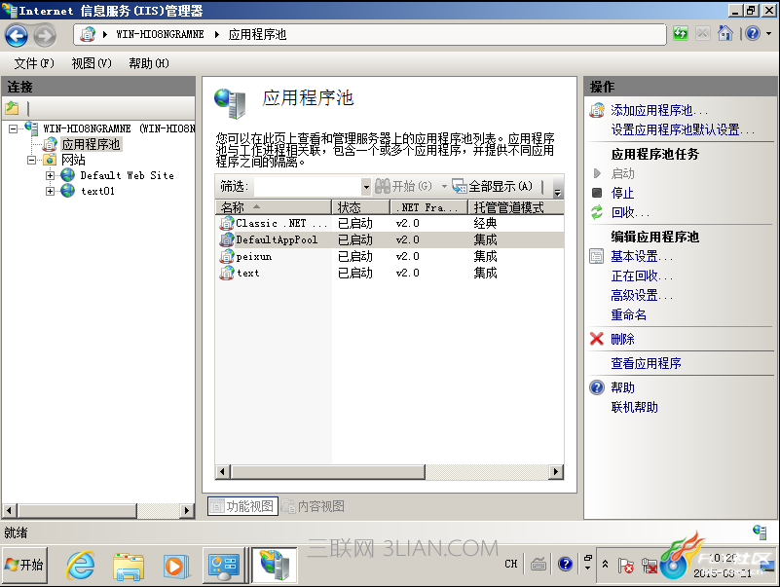Click the server icon in the address bar
This screenshot has width=780, height=587.
[x=88, y=34]
